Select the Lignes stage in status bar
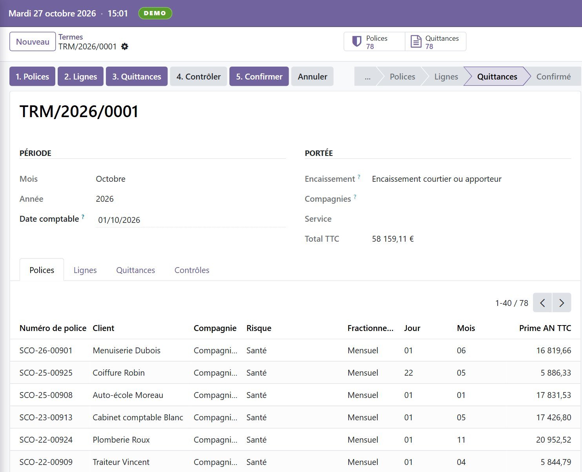Viewport: 582px width, 472px height. pyautogui.click(x=446, y=76)
